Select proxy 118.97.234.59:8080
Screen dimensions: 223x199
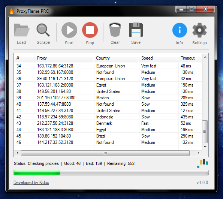(55, 117)
